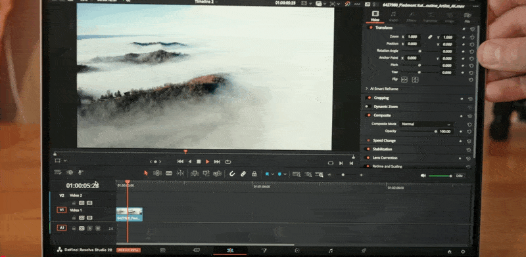Viewport: 526px width, 257px height.
Task: Open Timeline View Options icon
Action: [x=58, y=172]
